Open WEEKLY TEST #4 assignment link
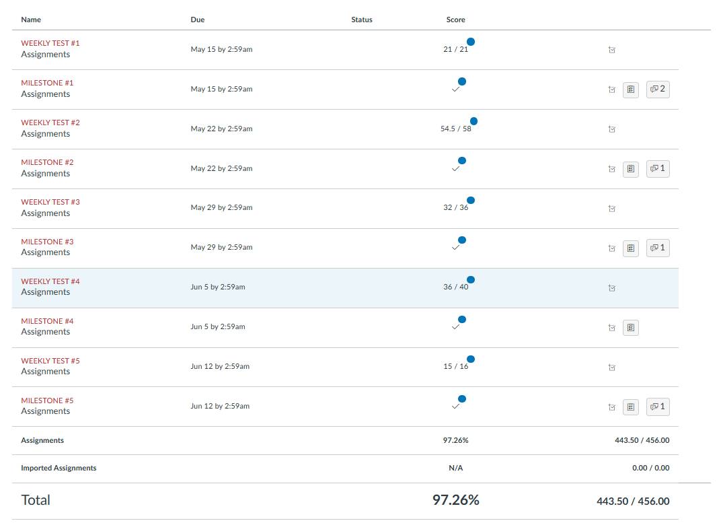This screenshot has width=721, height=523. coord(50,281)
